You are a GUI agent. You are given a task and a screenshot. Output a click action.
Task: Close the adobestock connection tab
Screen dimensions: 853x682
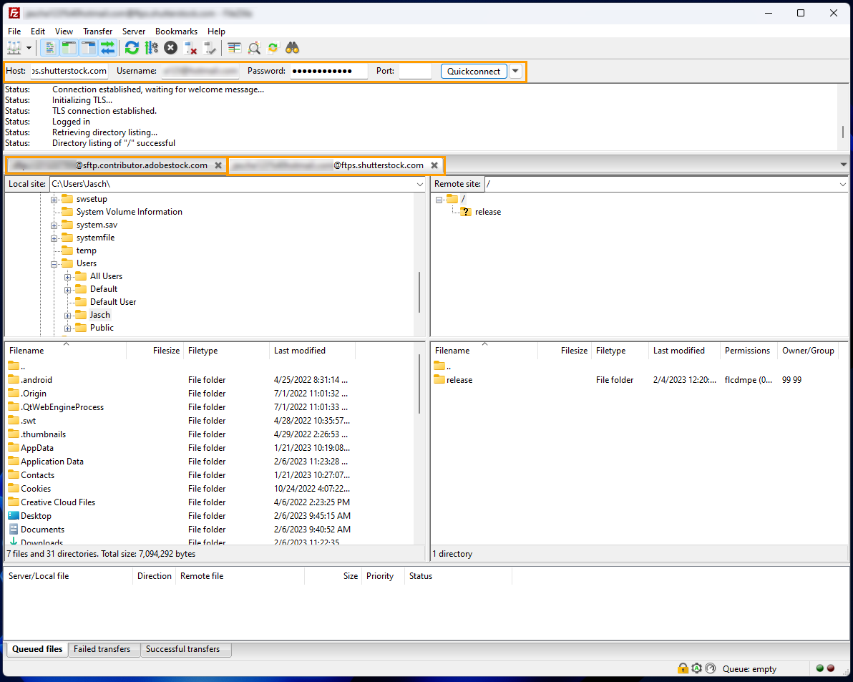tap(218, 165)
